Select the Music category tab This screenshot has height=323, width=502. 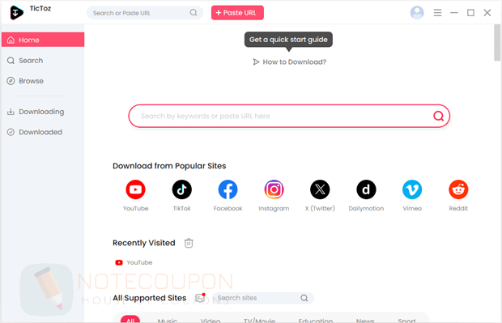(168, 320)
